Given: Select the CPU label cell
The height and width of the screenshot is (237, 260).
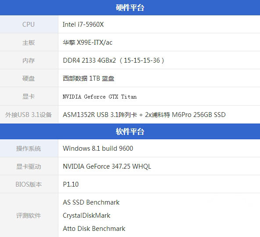Looking at the screenshot, I should point(29,24).
